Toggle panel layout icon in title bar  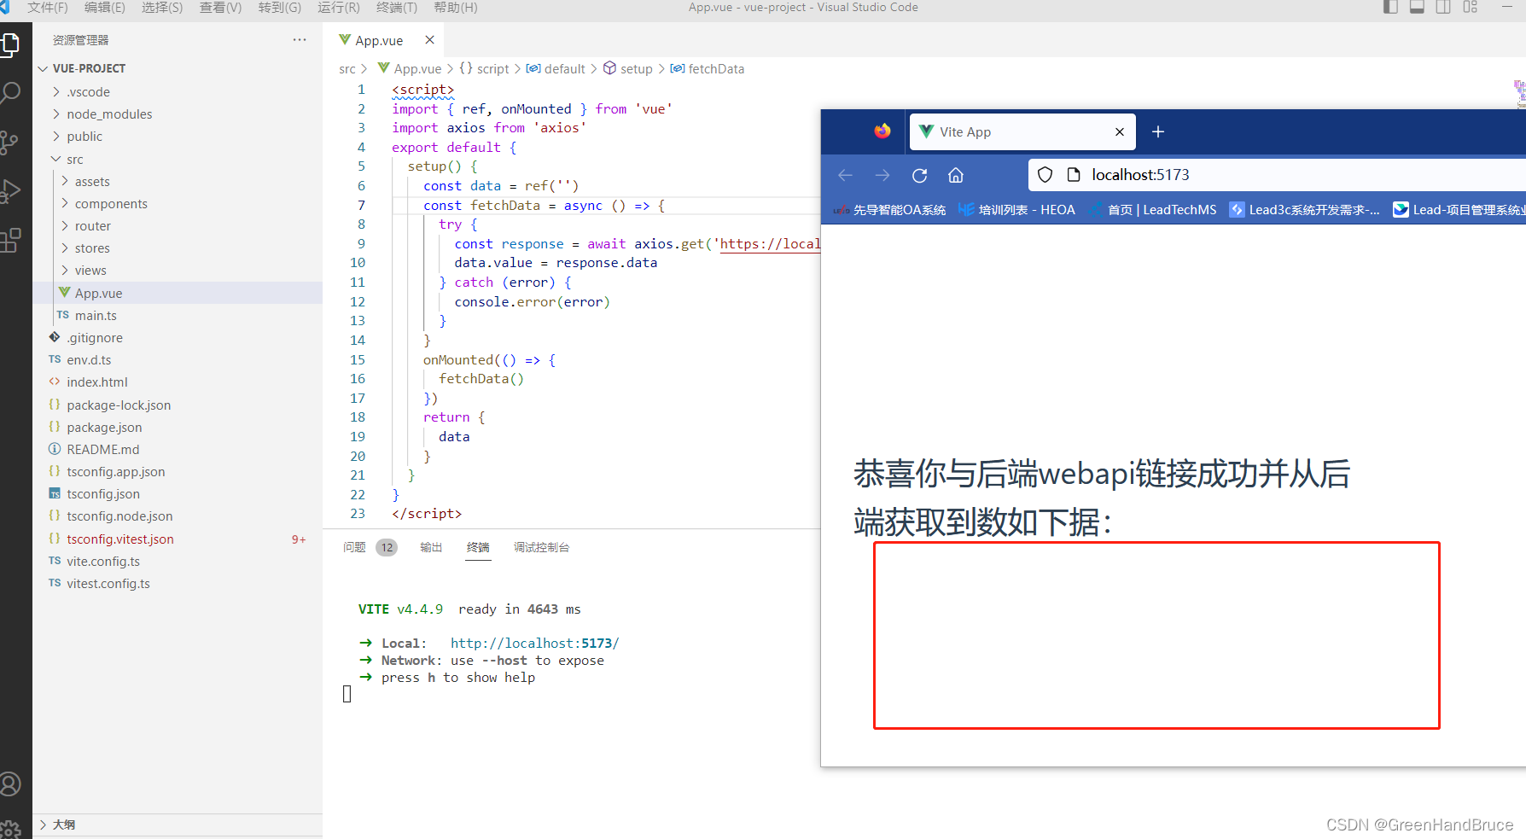pyautogui.click(x=1417, y=7)
